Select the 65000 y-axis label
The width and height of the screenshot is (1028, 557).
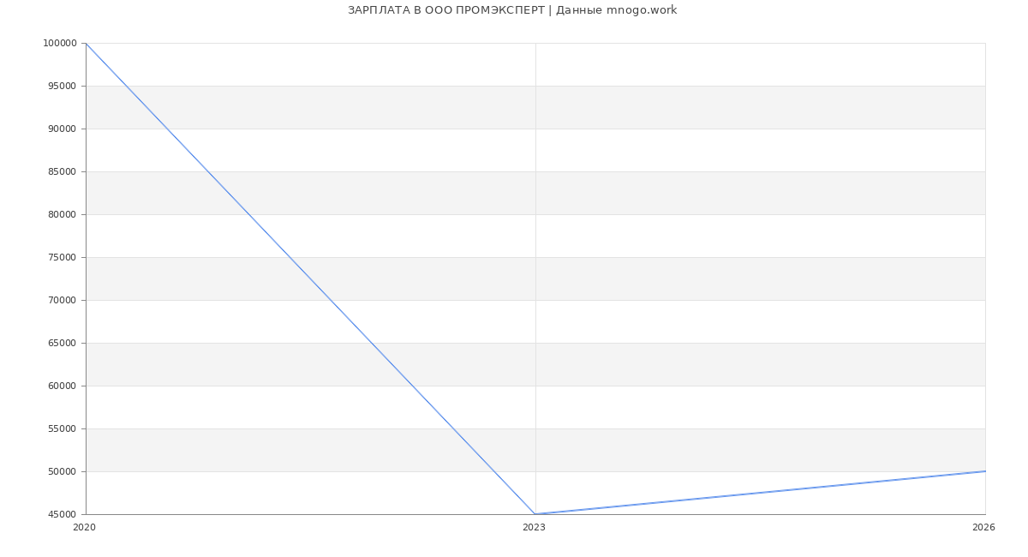61,343
